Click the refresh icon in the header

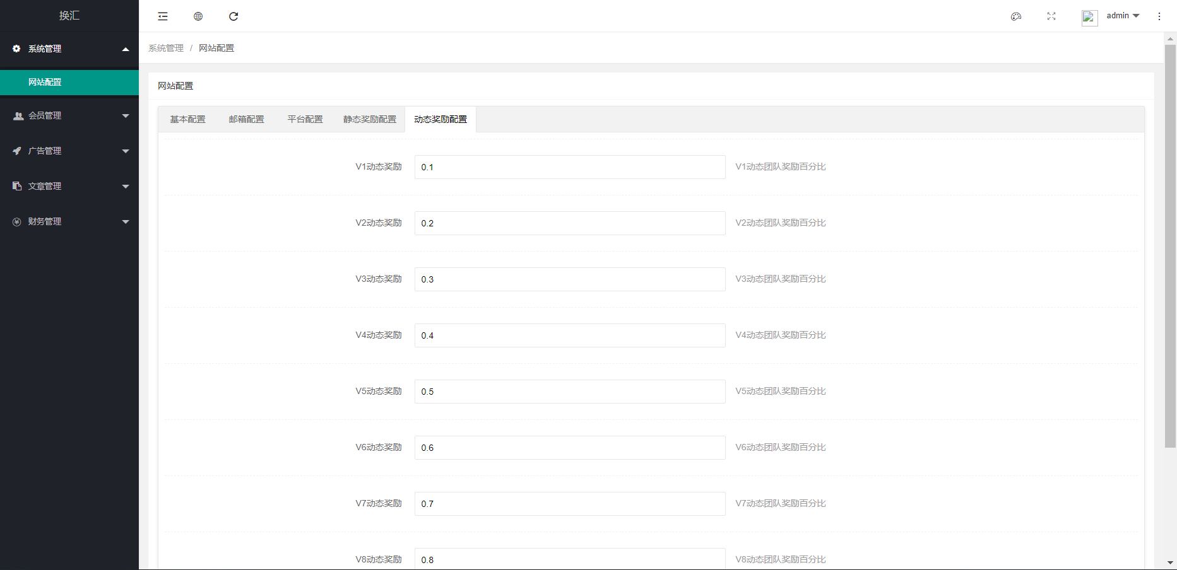pos(234,16)
